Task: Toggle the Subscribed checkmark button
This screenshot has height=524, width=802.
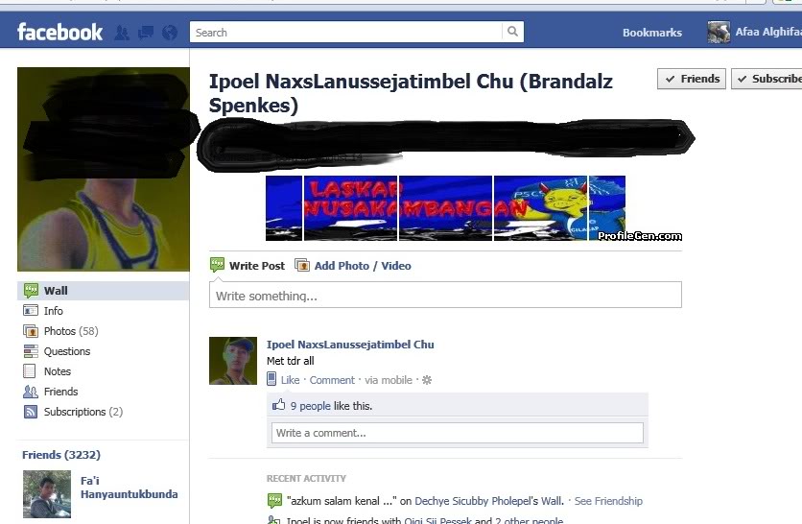Action: pyautogui.click(x=767, y=79)
